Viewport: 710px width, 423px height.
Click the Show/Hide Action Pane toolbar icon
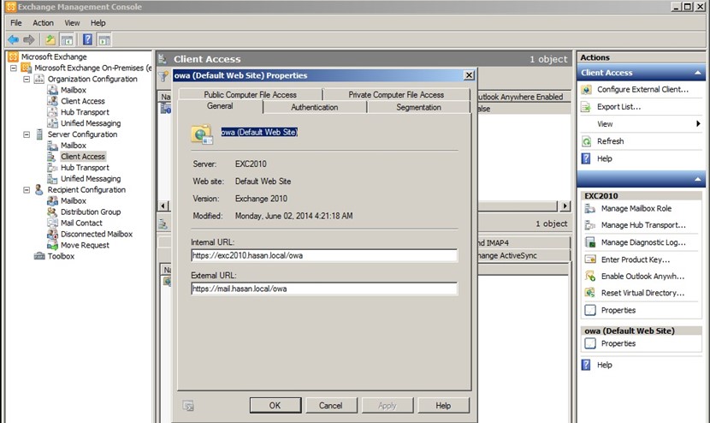(104, 40)
